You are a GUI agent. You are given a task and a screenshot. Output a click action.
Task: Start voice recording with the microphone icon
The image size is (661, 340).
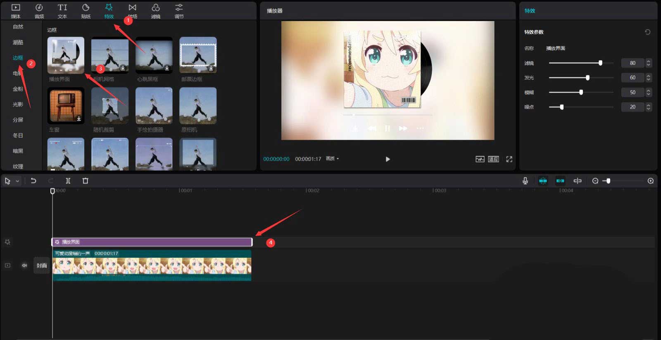(x=525, y=181)
